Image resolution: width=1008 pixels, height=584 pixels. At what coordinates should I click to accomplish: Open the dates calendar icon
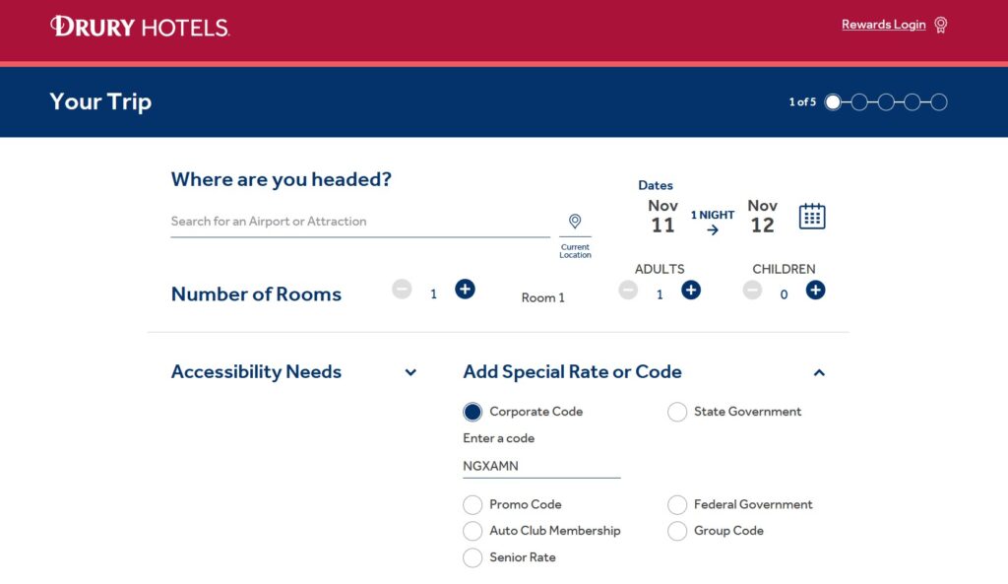[x=812, y=216]
